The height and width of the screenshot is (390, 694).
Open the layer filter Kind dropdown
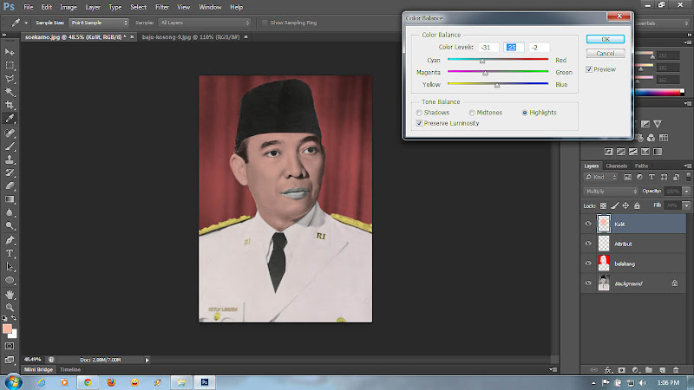601,177
